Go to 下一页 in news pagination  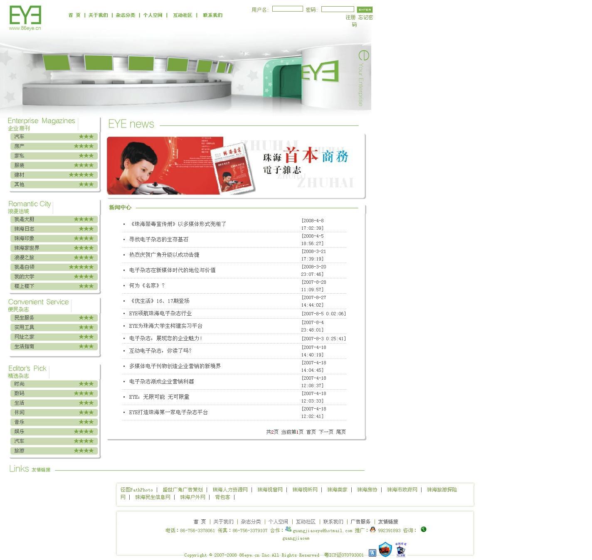(326, 432)
